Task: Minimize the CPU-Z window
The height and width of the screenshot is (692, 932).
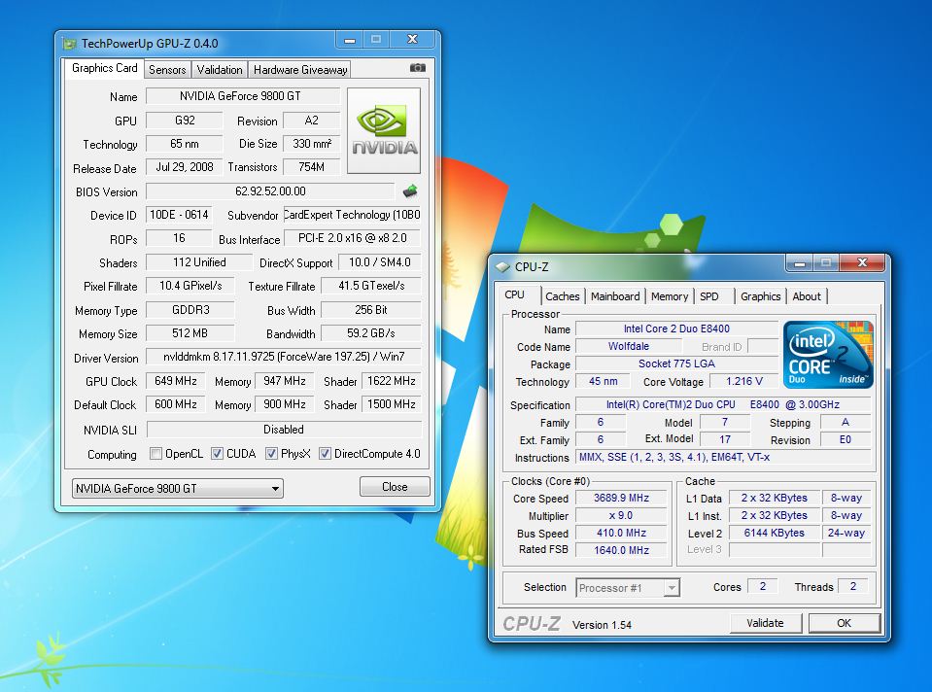Action: 800,262
